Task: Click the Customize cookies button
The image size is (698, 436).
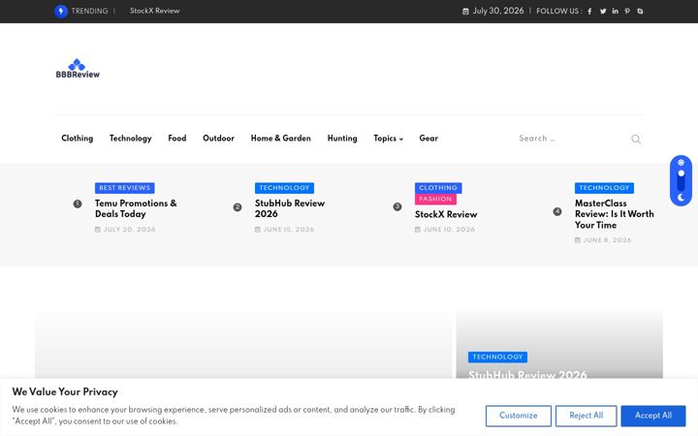Action: coord(518,416)
